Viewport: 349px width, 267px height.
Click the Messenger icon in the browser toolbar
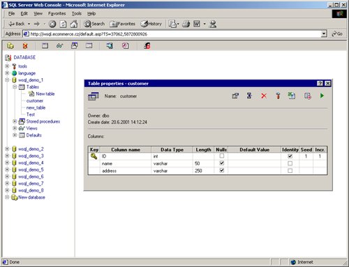[x=213, y=24]
